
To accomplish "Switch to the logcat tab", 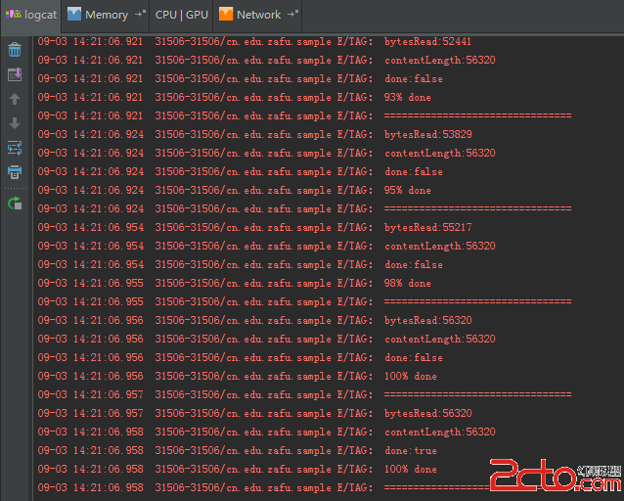I will [31, 15].
